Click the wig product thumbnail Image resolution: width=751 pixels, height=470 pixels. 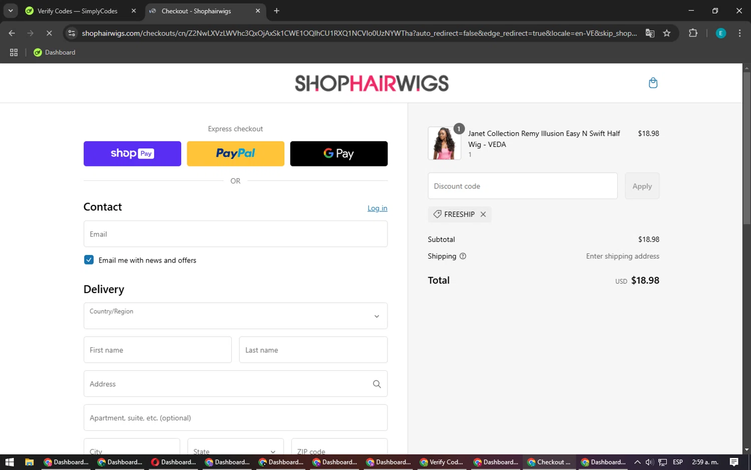444,143
